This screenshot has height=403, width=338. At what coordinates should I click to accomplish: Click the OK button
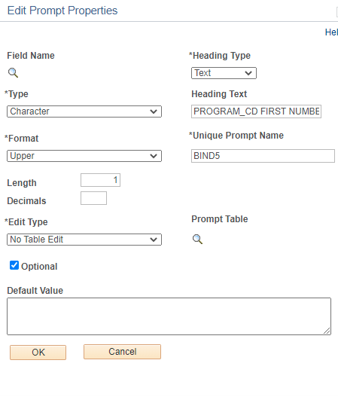tap(38, 353)
